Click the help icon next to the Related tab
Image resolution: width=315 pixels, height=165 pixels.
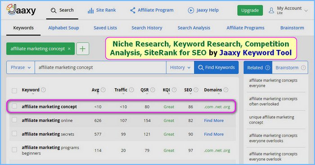pyautogui.click(x=267, y=68)
